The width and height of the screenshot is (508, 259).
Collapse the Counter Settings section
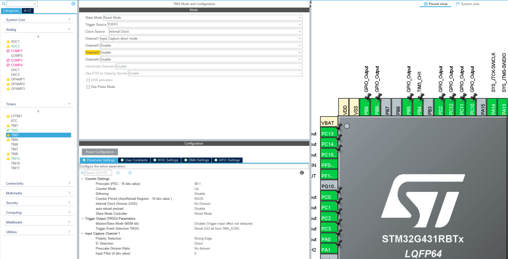82,179
